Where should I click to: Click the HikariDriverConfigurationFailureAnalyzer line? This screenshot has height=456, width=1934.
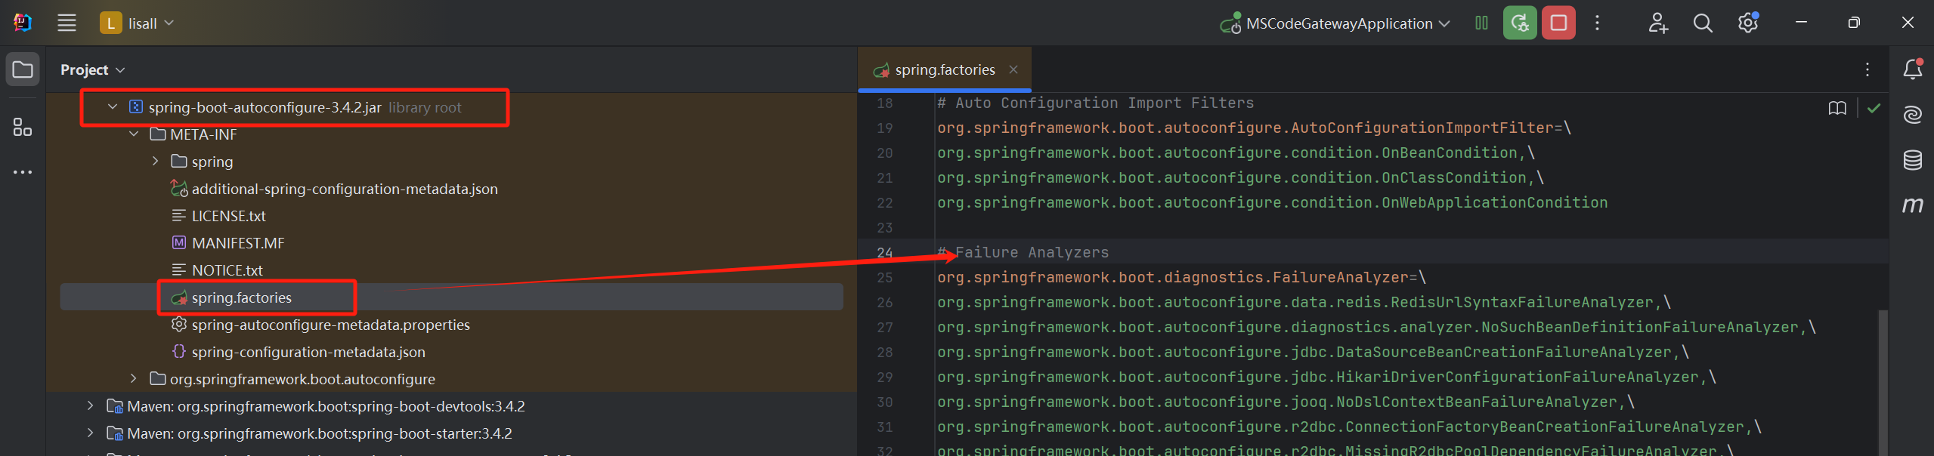pyautogui.click(x=1327, y=377)
